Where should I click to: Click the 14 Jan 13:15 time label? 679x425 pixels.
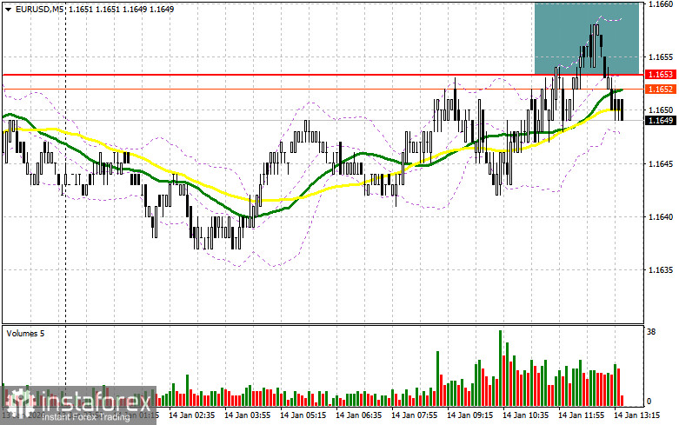[x=637, y=415]
